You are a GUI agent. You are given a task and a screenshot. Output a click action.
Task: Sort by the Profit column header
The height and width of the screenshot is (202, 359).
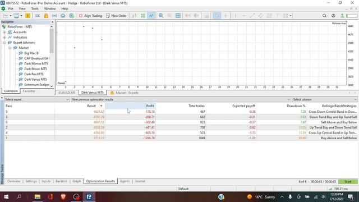130,106
